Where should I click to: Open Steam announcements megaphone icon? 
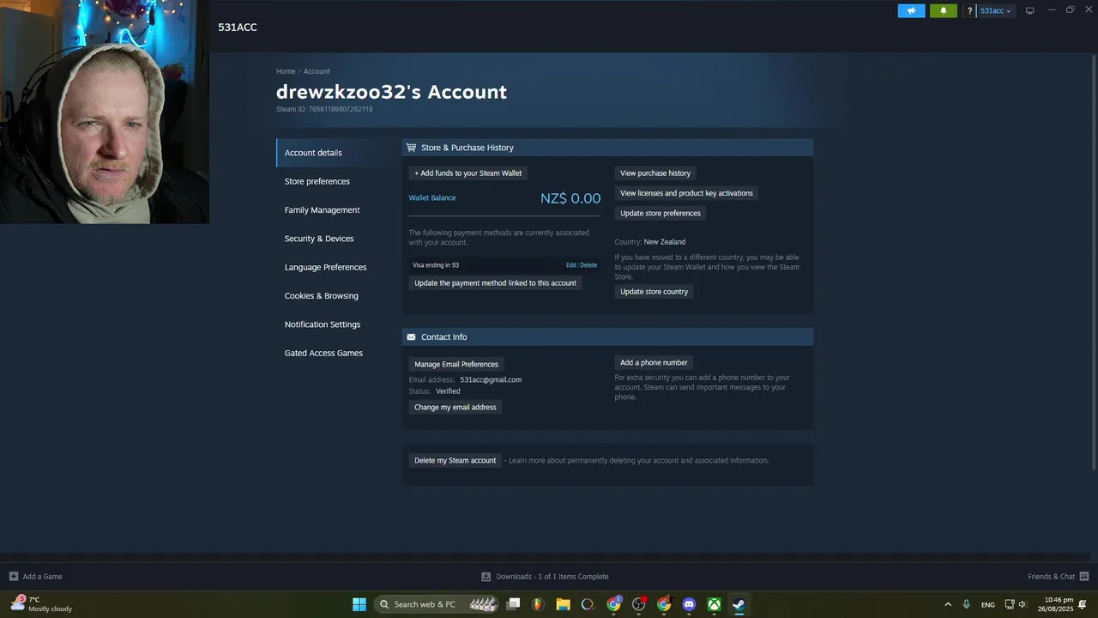[x=911, y=11]
